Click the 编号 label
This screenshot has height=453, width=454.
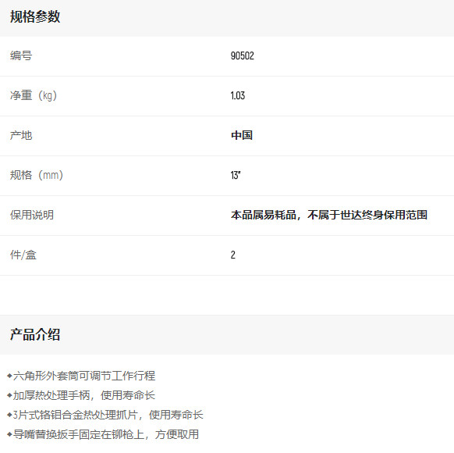click(x=21, y=55)
